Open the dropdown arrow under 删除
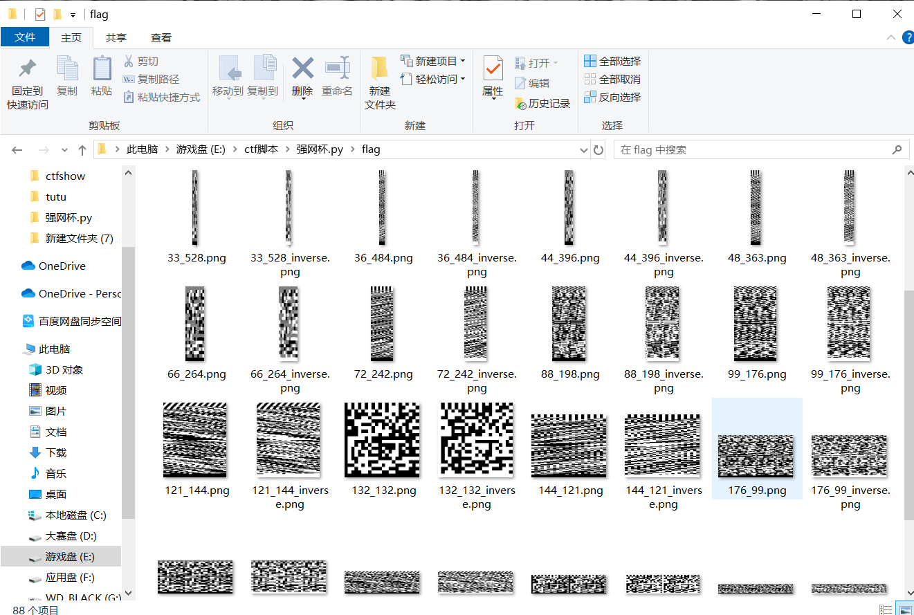The height and width of the screenshot is (615, 914). point(302,100)
